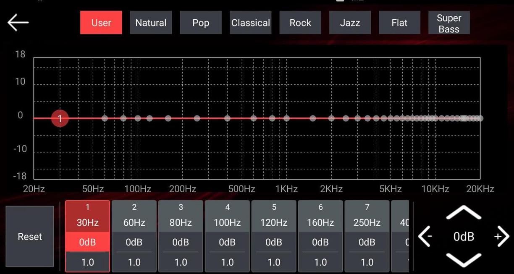This screenshot has width=514, height=274.
Task: Choose the Pop equalizer preset
Action: click(201, 23)
